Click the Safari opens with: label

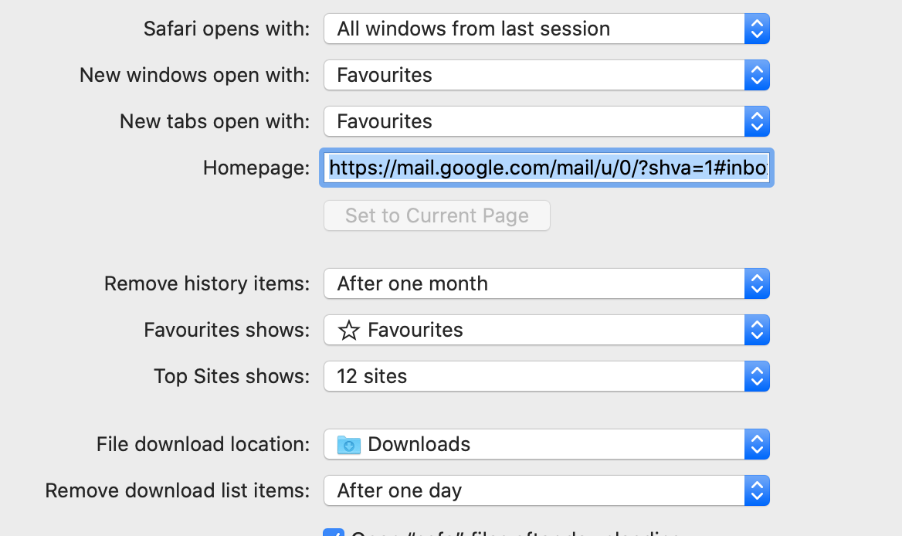pos(226,29)
